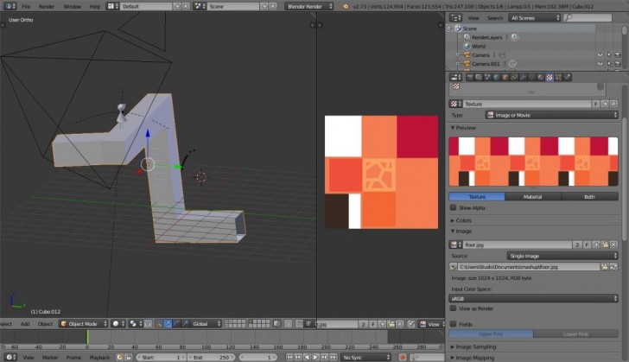Unlink the floor.jpg image datablock
The height and width of the screenshot is (362, 629).
pyautogui.click(x=613, y=245)
